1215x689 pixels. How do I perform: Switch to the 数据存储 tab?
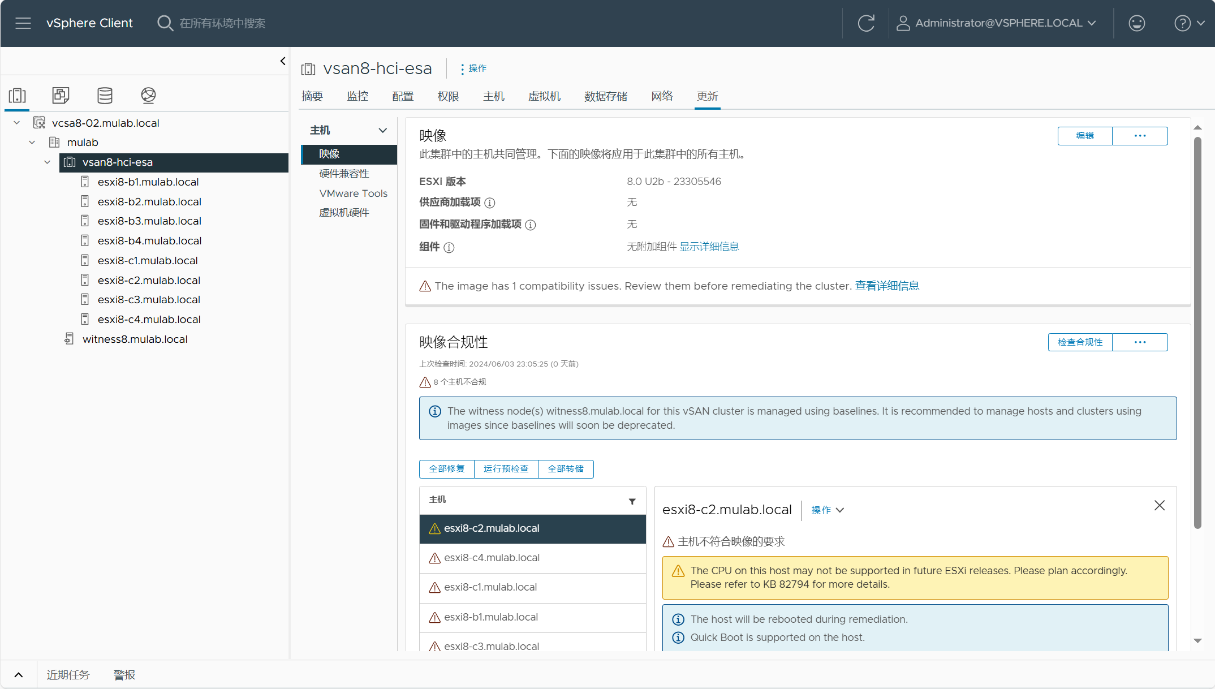[606, 96]
